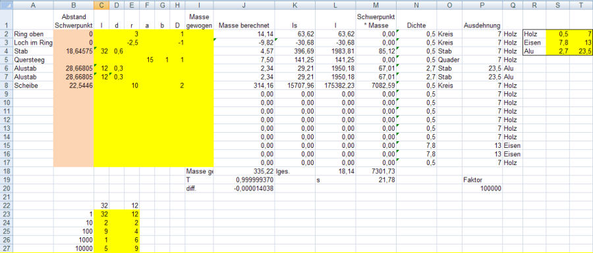
Task: Click the 'Schwerpunkt * Masse' header cell
Action: click(376, 20)
